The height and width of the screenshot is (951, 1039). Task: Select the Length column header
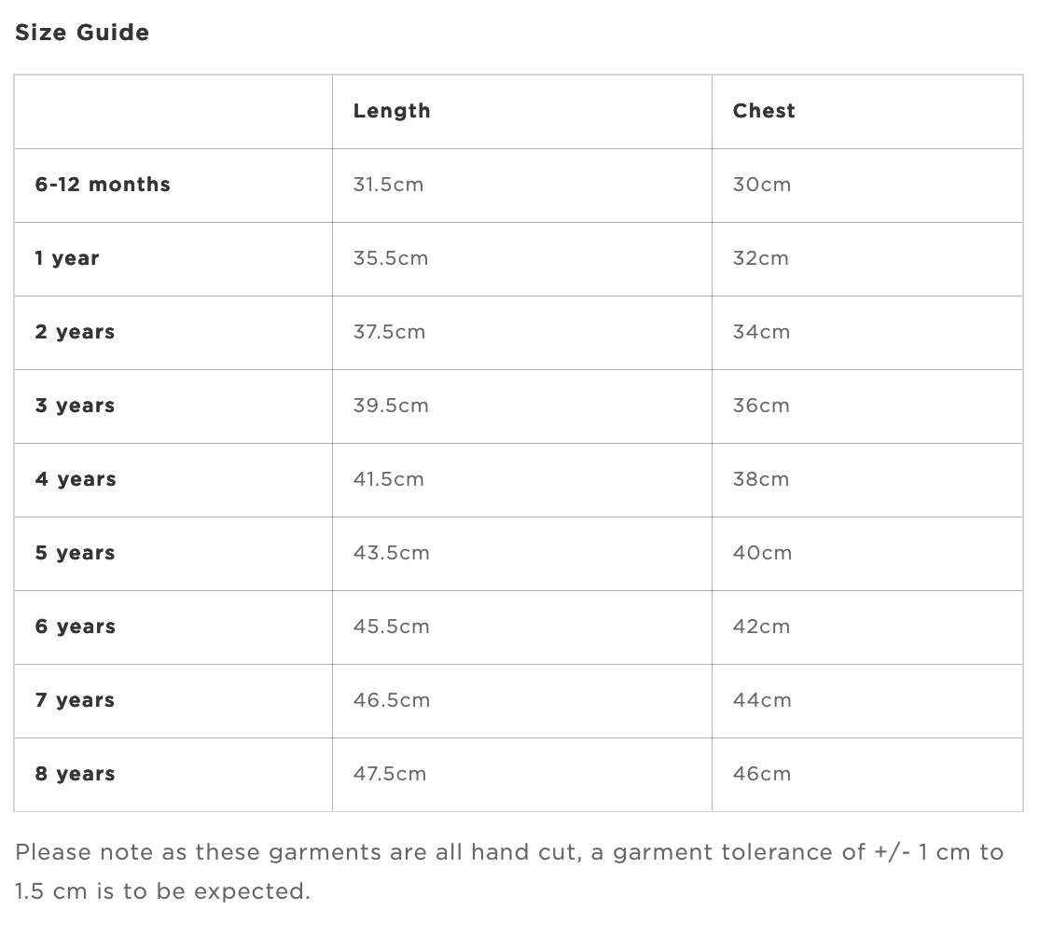pyautogui.click(x=392, y=111)
